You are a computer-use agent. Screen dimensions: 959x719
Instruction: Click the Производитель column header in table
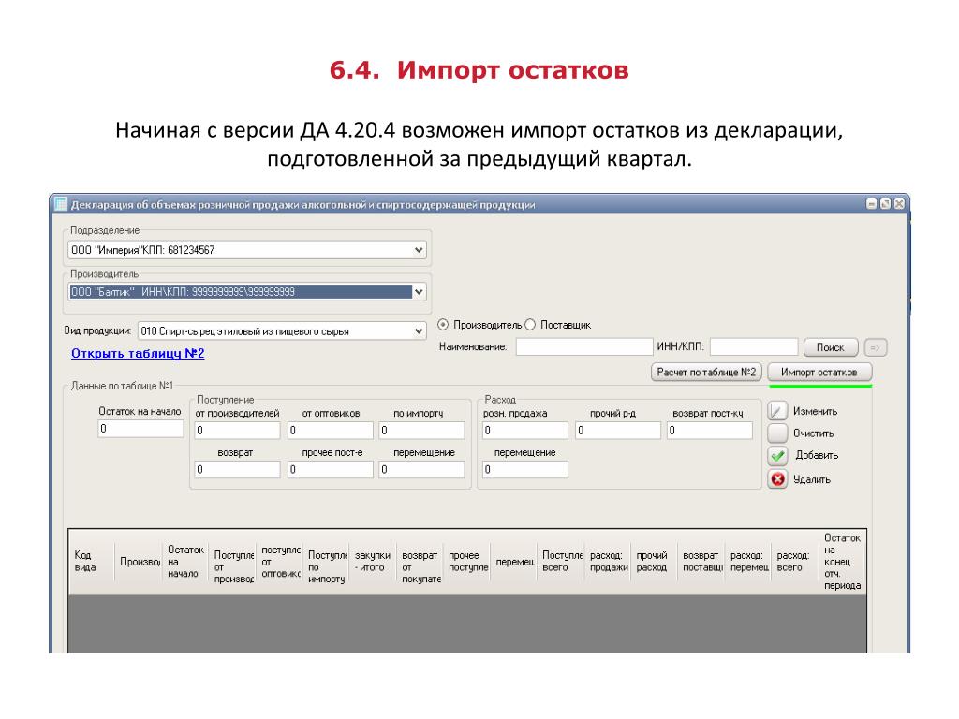(139, 562)
